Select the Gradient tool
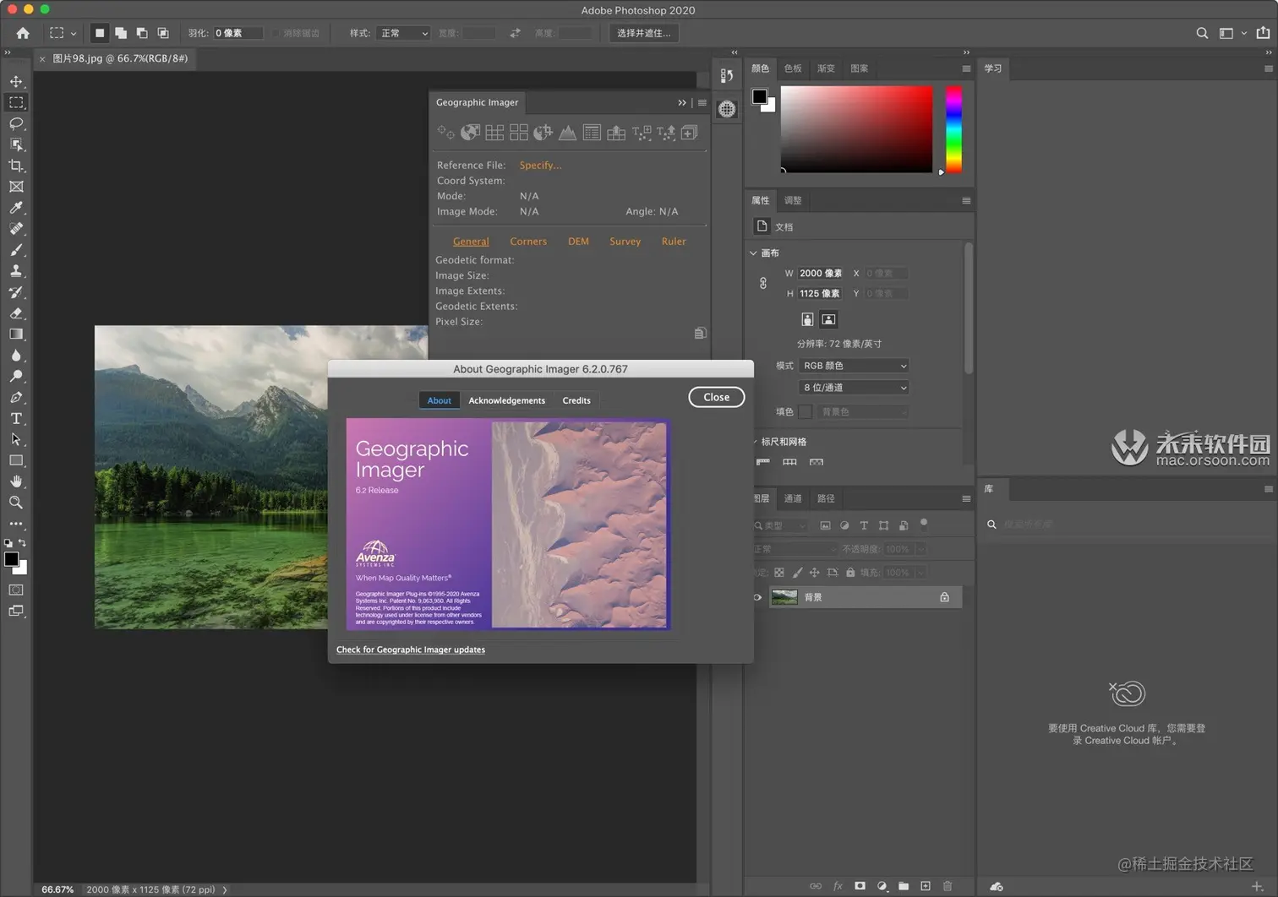This screenshot has height=897, width=1278. pyautogui.click(x=16, y=334)
